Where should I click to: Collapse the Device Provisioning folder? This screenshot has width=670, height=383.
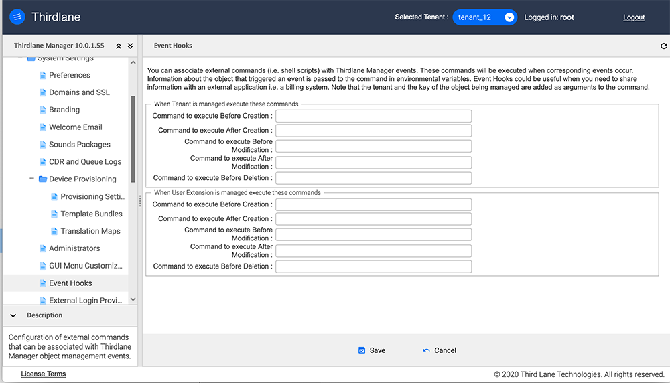31,179
